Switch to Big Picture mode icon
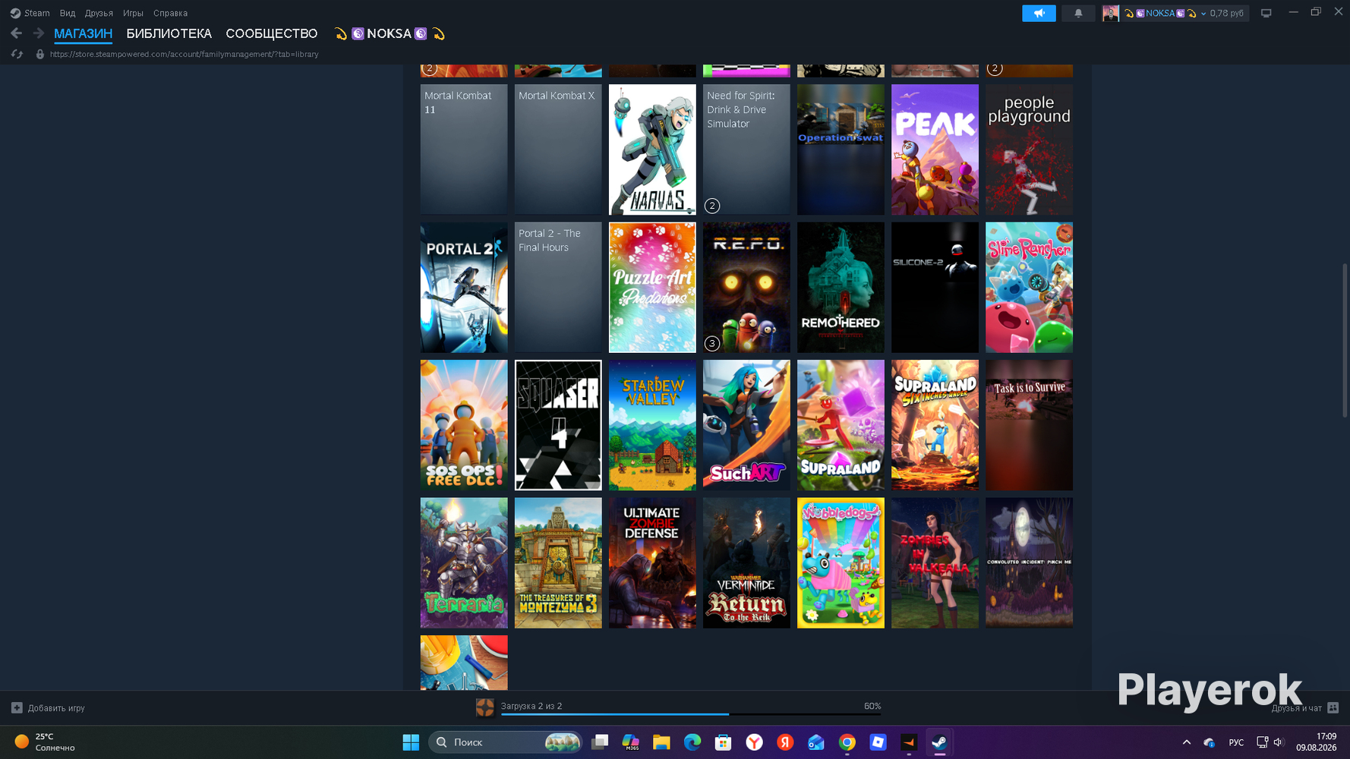The image size is (1350, 759). pyautogui.click(x=1266, y=13)
